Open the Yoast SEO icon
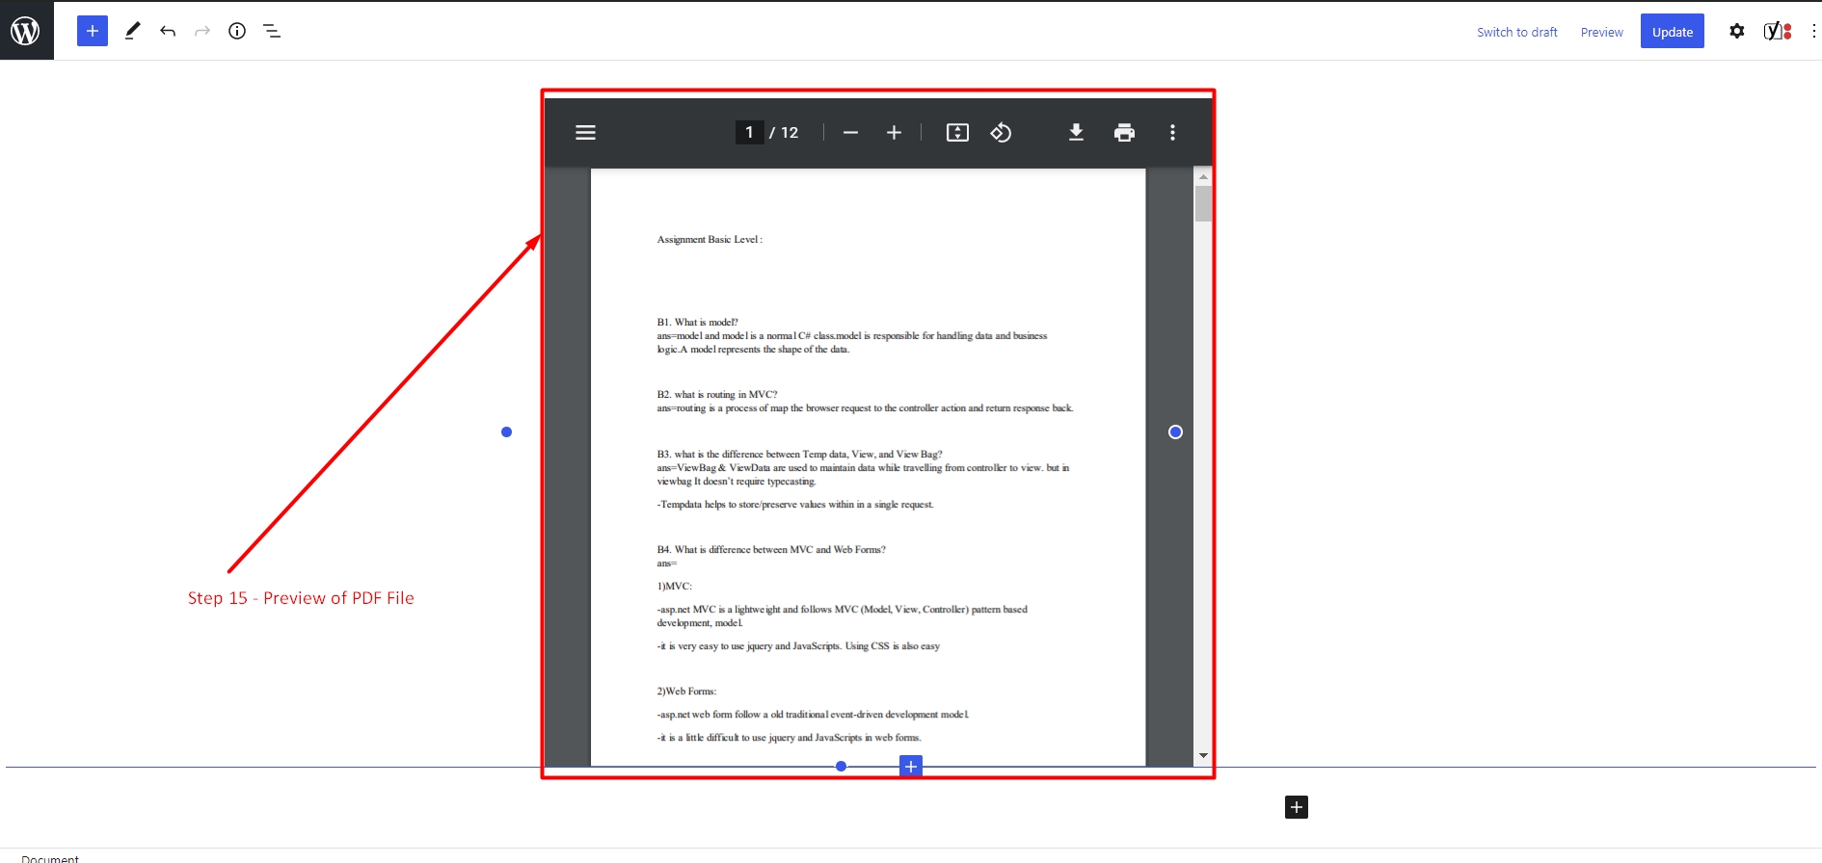 [x=1777, y=31]
